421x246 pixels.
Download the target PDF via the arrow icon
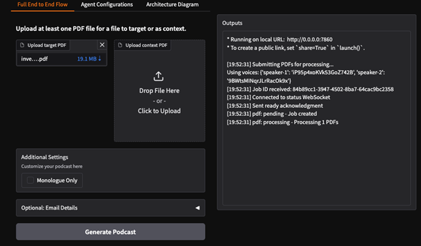point(100,58)
